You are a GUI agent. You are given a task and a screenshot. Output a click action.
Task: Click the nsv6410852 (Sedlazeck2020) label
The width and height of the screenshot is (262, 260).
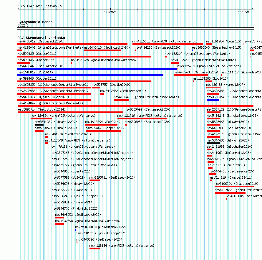(x=123, y=91)
